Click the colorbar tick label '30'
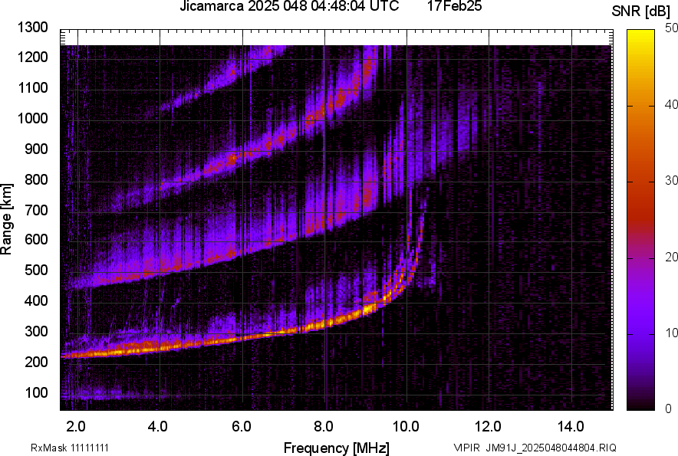678x456 pixels. click(671, 181)
